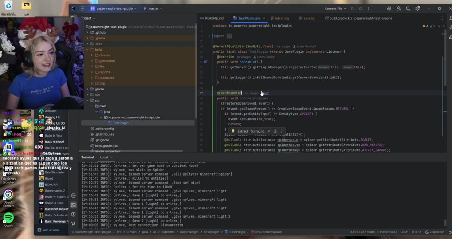Open editor tabs more options menu
Screen dimensions: 452x239
tap(442, 18)
